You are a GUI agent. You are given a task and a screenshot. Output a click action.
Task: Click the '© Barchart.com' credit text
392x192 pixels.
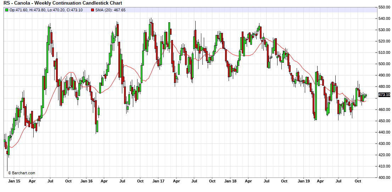click(22, 173)
